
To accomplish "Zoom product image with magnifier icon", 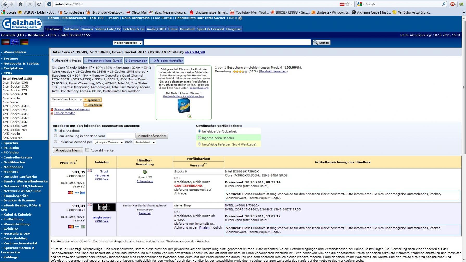I will 190,116.
